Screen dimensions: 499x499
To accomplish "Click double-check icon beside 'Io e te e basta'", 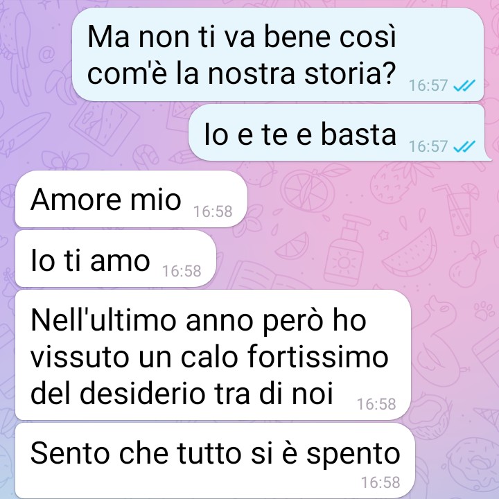I will coord(464,146).
